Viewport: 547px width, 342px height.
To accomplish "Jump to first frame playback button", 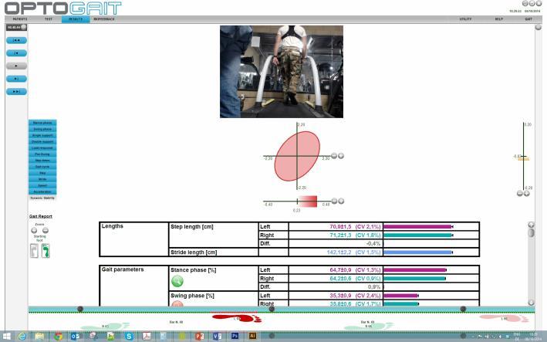I will 16,39.
